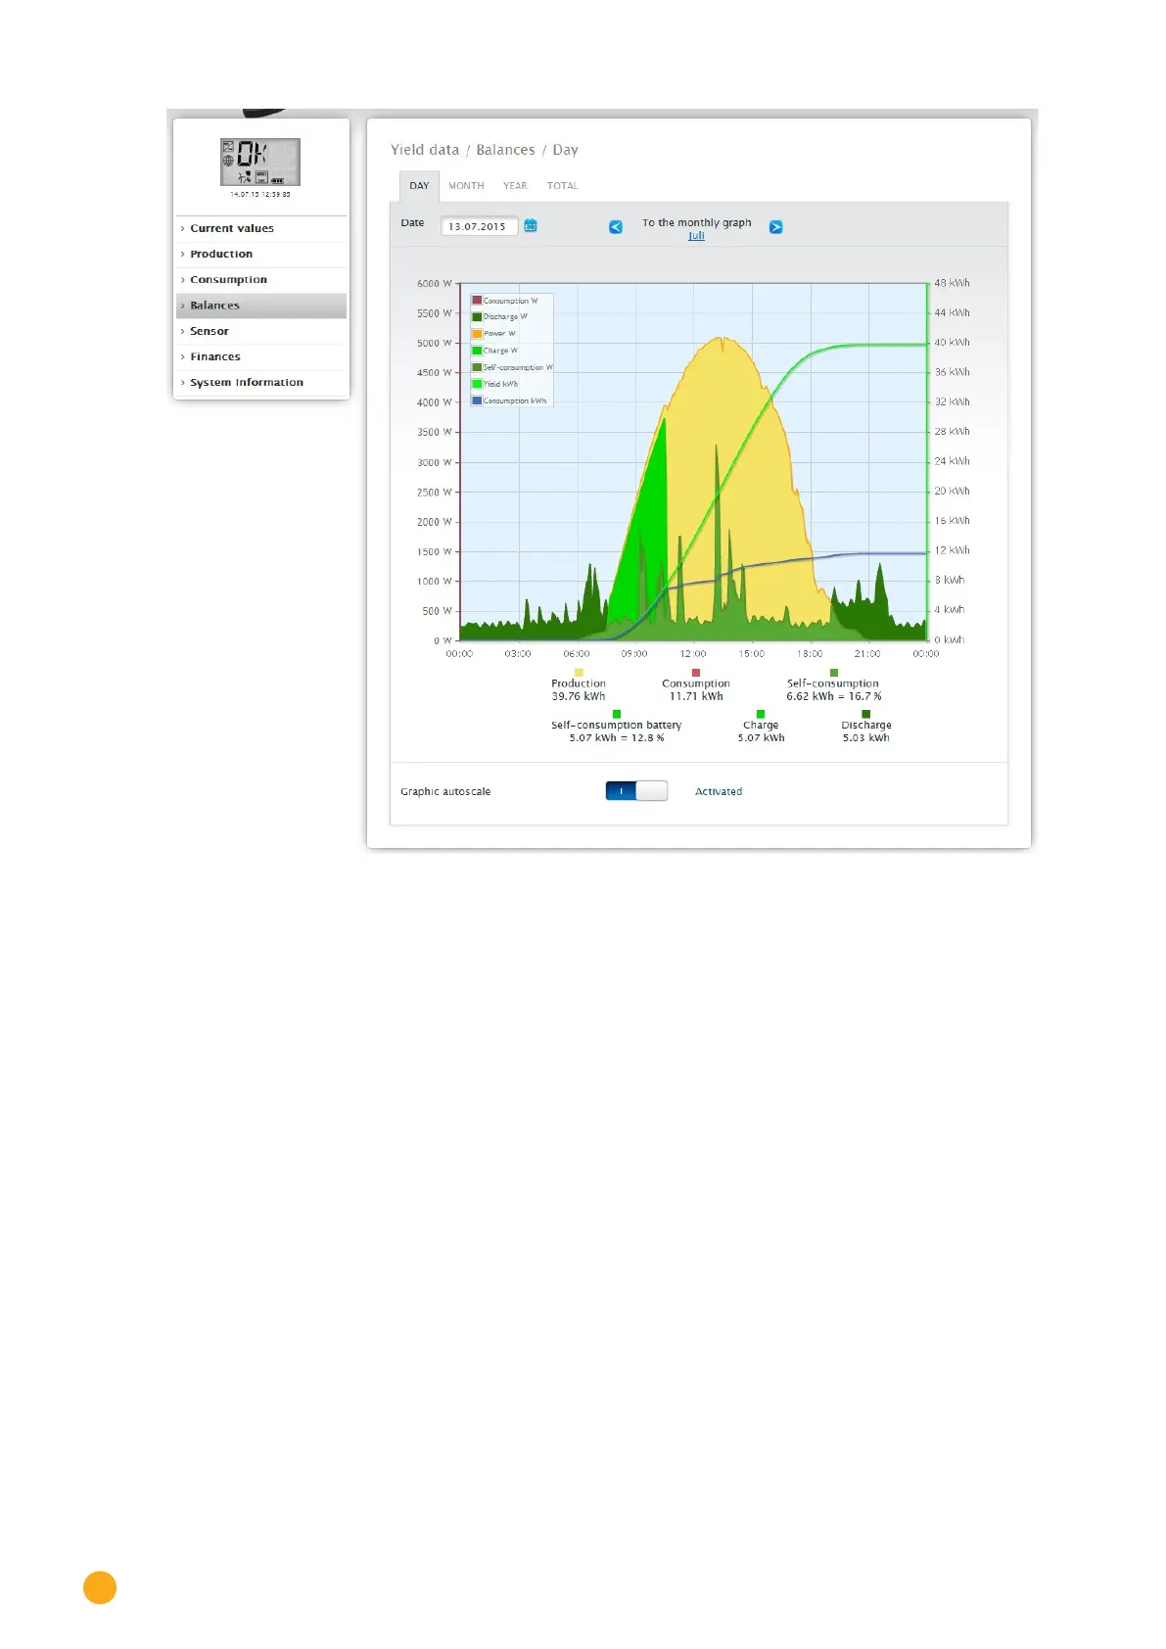
Task: Open System Information in the sidebar
Action: click(x=247, y=383)
